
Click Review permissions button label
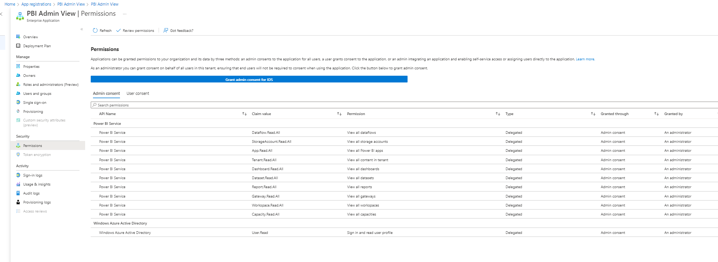click(138, 31)
